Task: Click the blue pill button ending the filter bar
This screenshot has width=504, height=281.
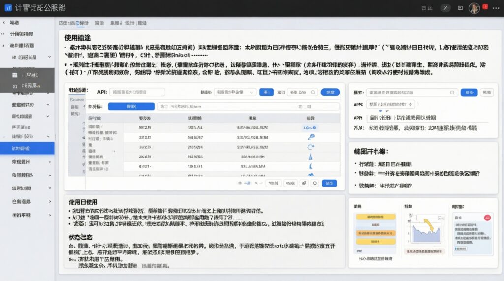Action: [x=330, y=92]
